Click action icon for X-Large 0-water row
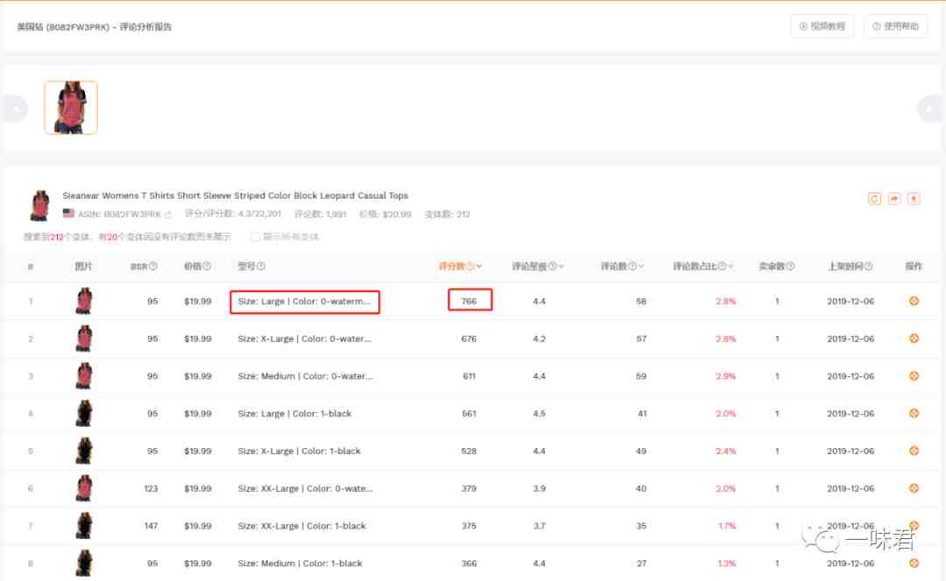This screenshot has width=946, height=581. 914,339
